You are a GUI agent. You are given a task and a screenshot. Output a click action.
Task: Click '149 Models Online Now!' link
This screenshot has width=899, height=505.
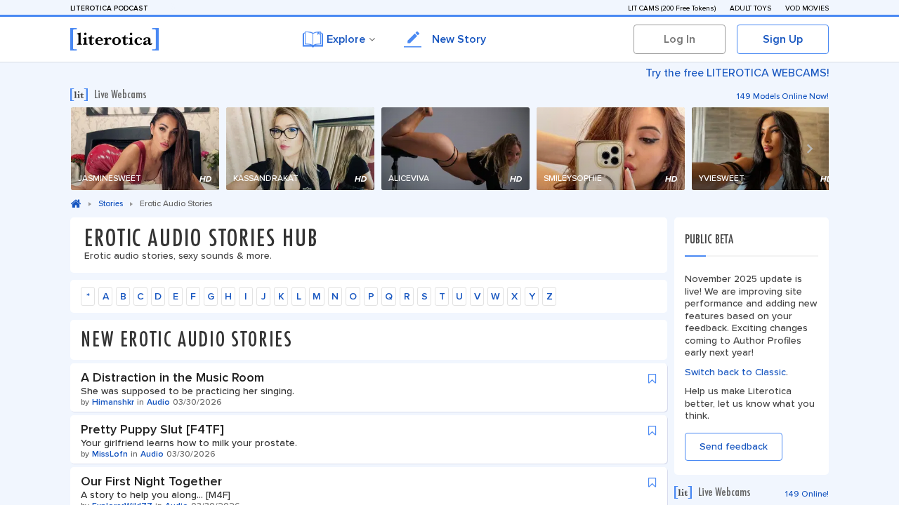coord(782,96)
